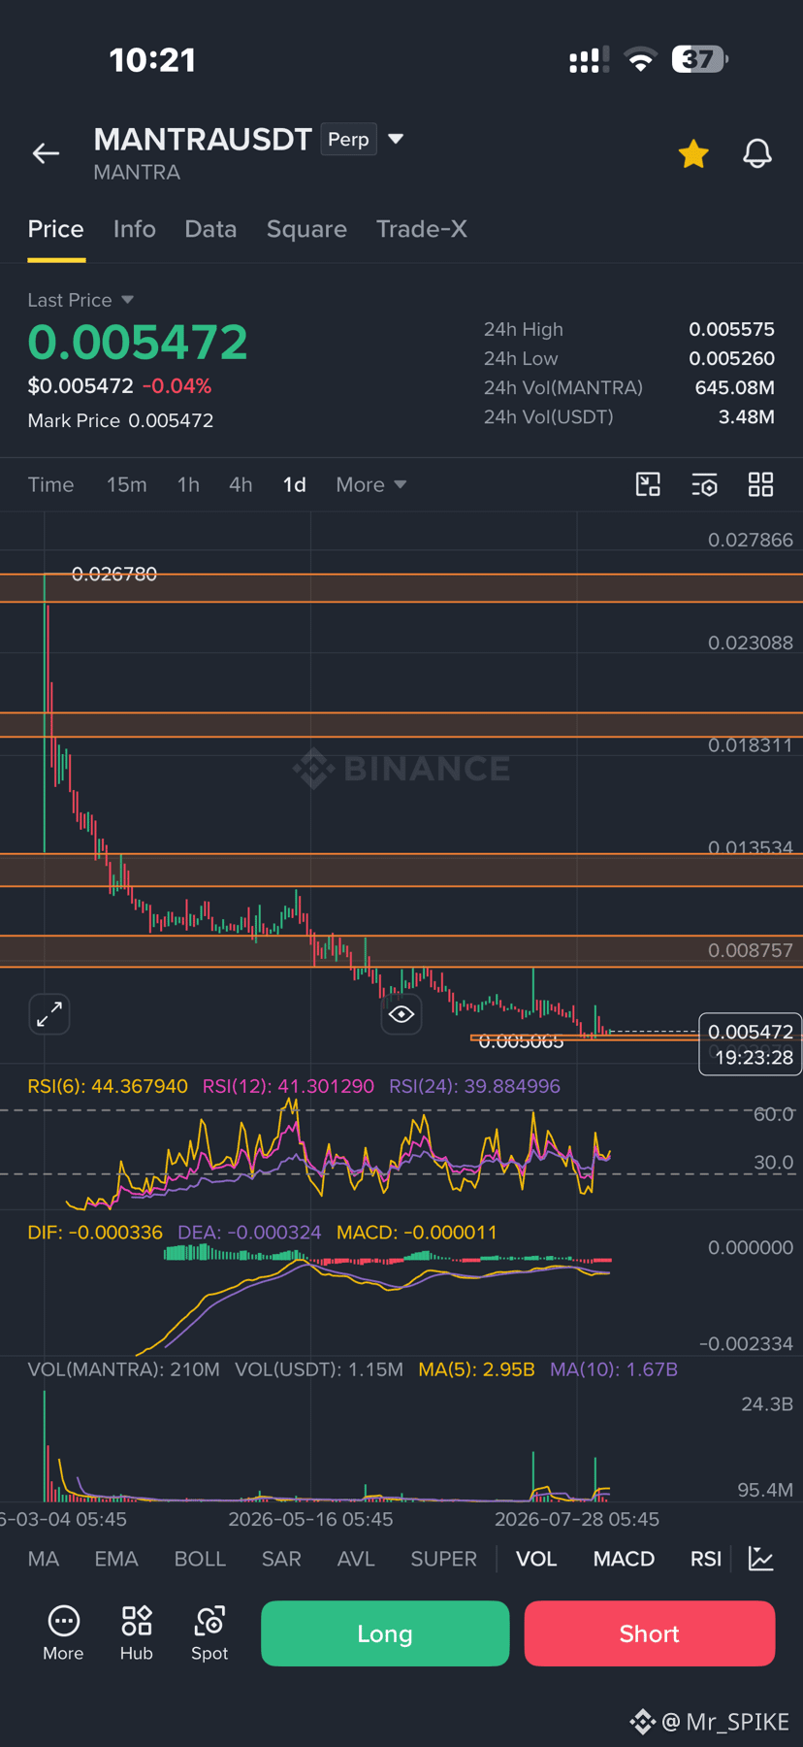803x1747 pixels.
Task: Switch to Spot trading icon
Action: click(x=209, y=1632)
